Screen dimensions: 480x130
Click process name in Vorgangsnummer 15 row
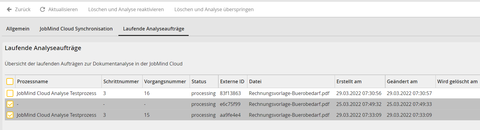coord(56,115)
